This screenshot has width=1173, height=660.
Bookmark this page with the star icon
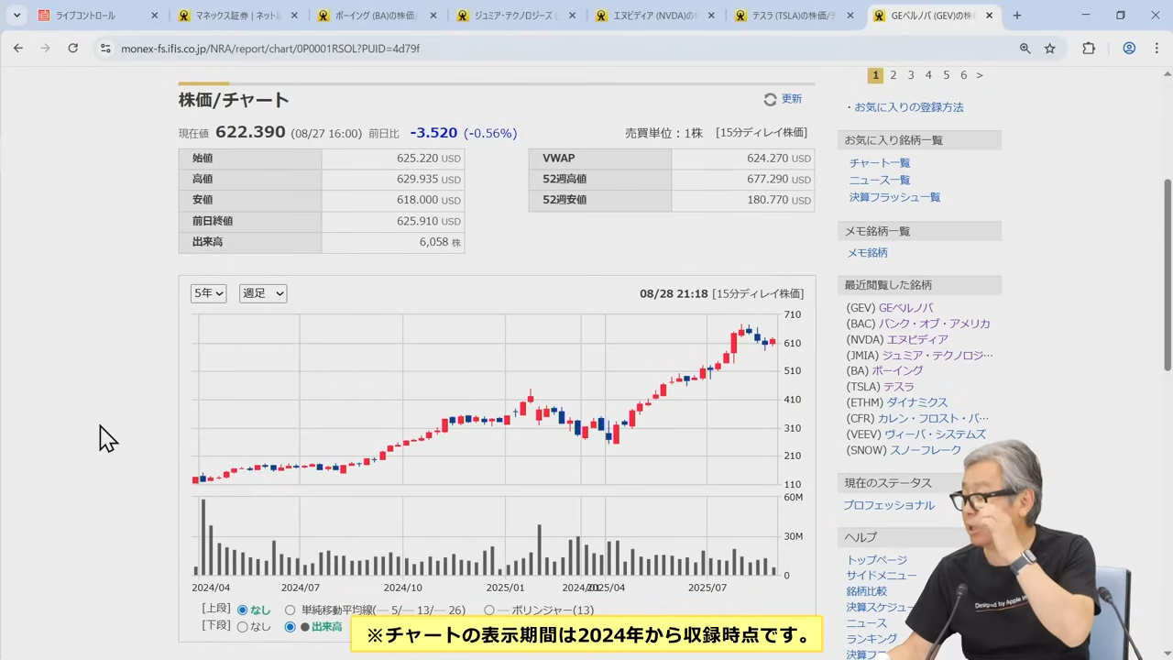point(1050,49)
